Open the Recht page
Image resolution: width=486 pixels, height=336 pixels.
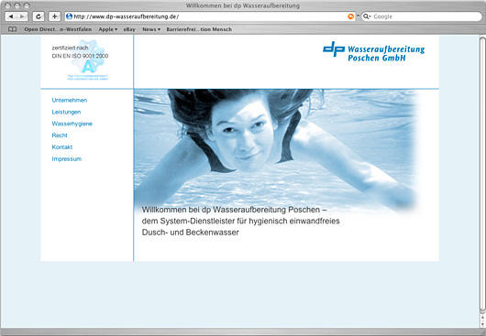[x=60, y=135]
